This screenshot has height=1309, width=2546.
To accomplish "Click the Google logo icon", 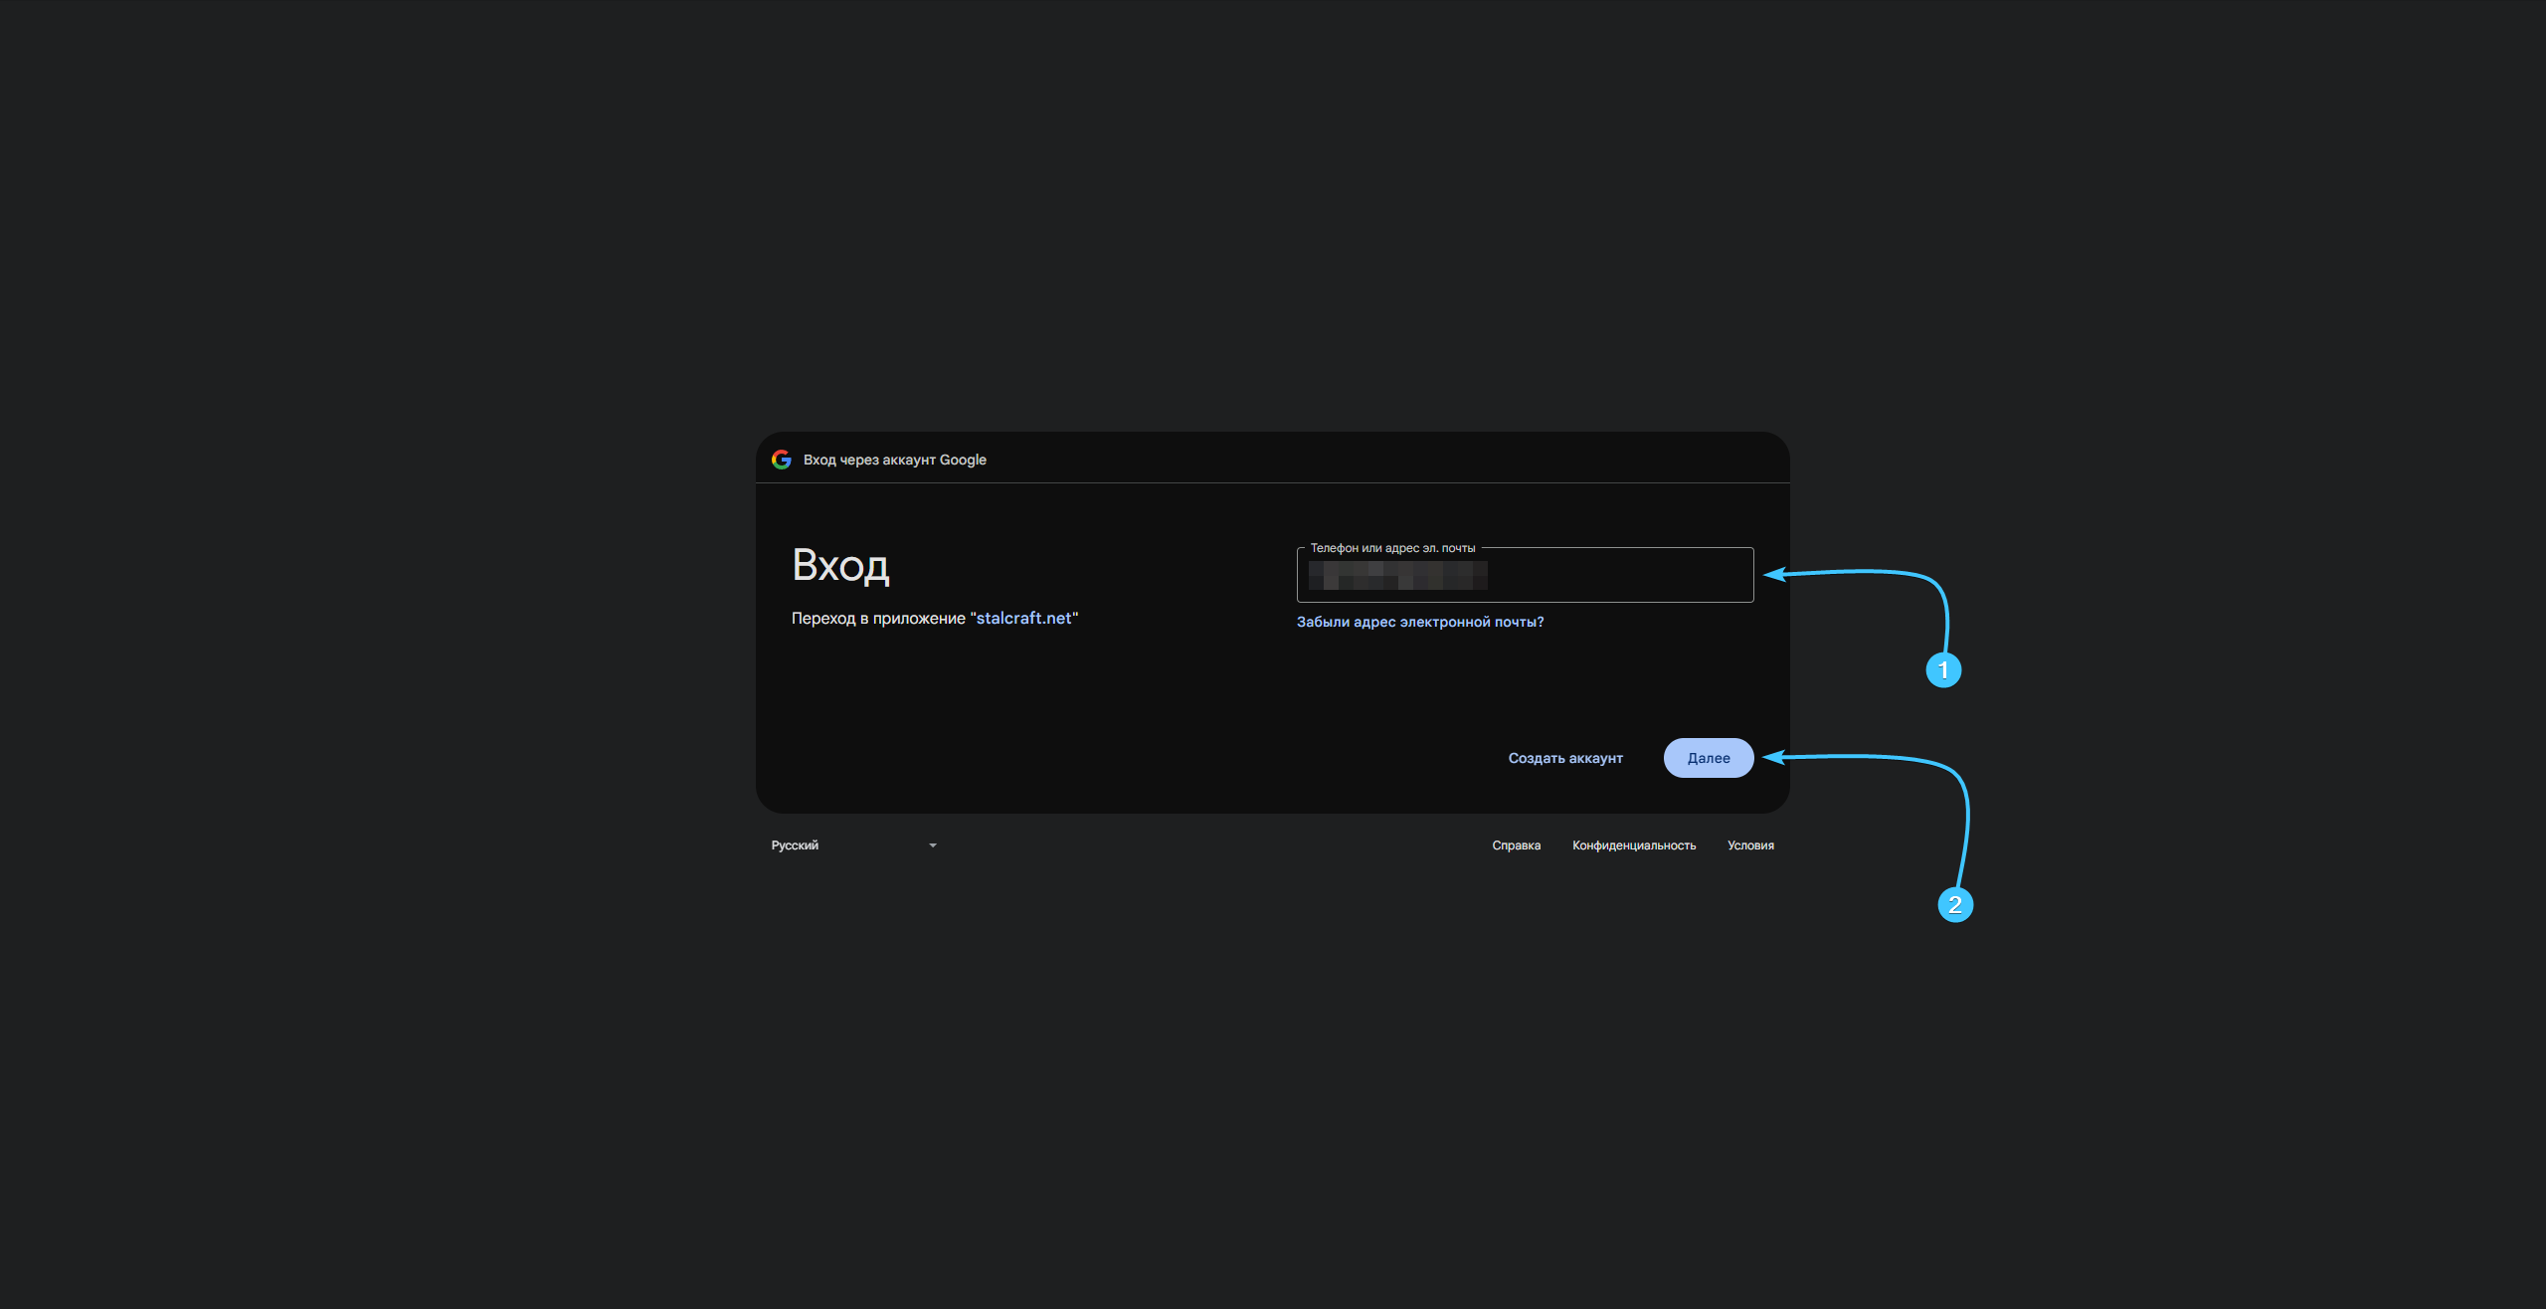I will click(782, 460).
